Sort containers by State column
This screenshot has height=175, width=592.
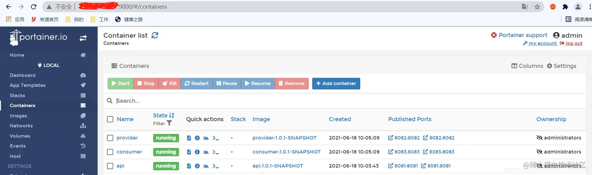163,115
